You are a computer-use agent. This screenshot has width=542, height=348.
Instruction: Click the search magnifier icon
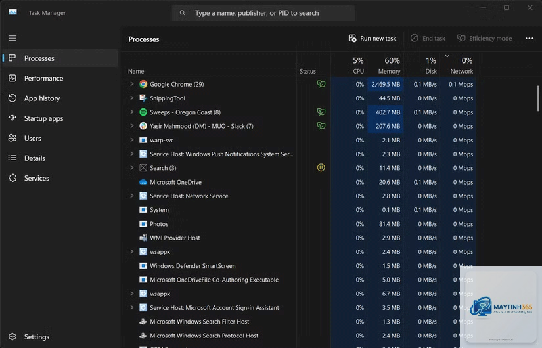[183, 12]
